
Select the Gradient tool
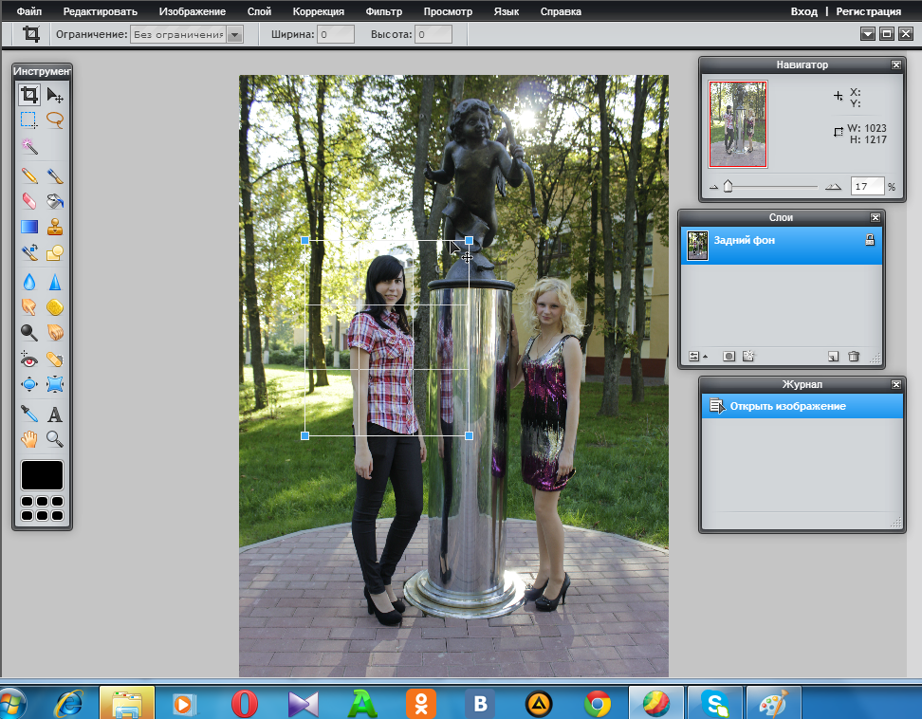[28, 227]
